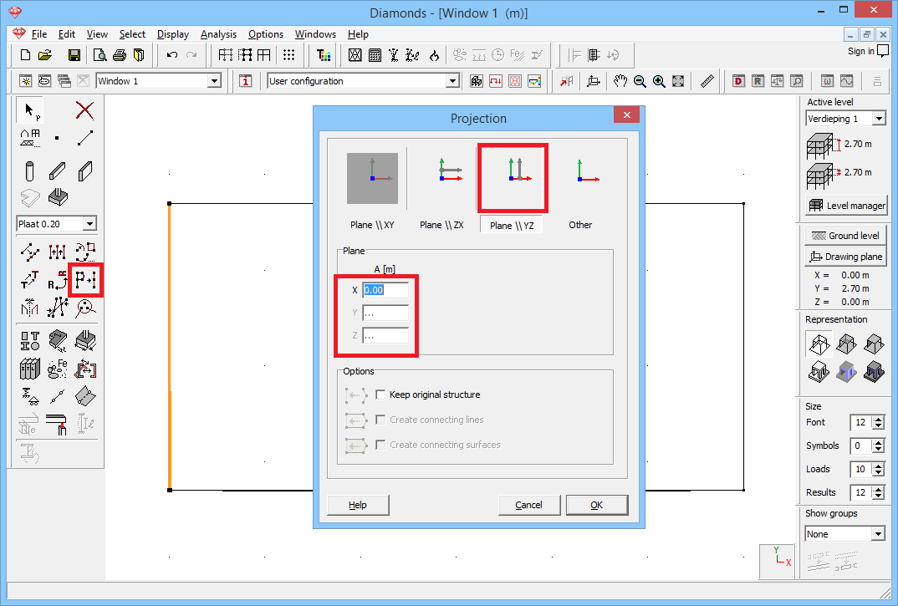
Task: Open the mesh generation icon in toolbar
Action: pyautogui.click(x=355, y=55)
